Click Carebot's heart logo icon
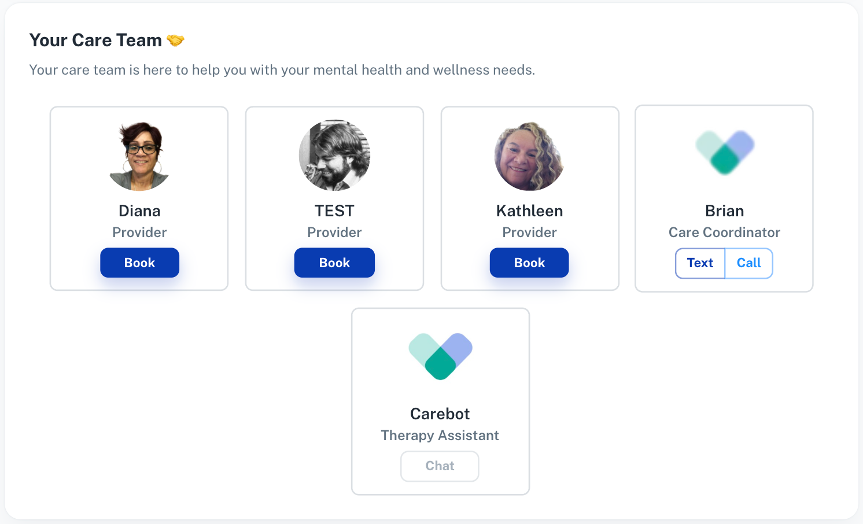This screenshot has height=524, width=863. (x=440, y=356)
